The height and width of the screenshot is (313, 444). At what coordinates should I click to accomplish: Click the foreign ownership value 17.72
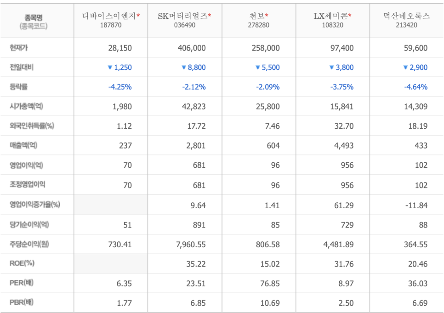pyautogui.click(x=197, y=126)
